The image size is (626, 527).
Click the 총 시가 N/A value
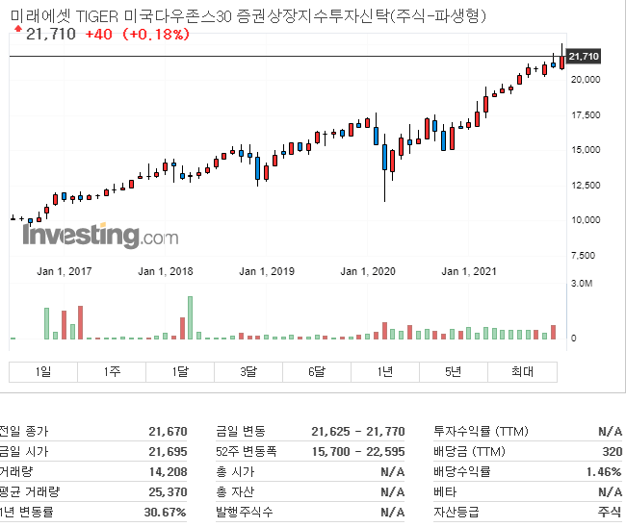(x=392, y=472)
